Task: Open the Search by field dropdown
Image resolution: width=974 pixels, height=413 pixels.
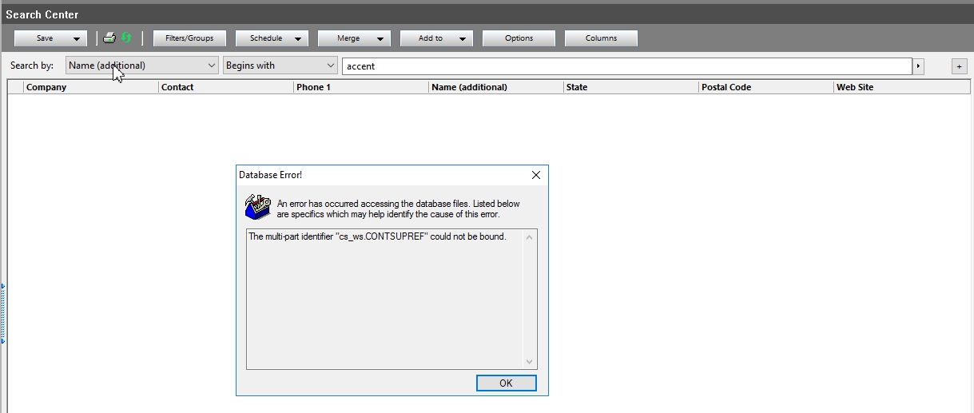Action: click(142, 66)
